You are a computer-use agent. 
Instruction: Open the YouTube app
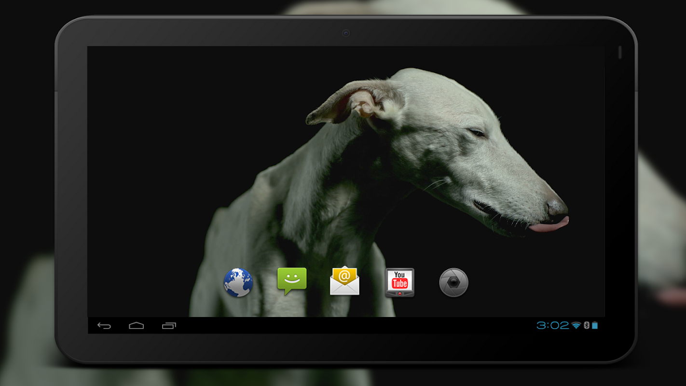pyautogui.click(x=399, y=282)
